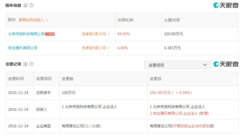Image resolution: width=241 pixels, height=136 pixels.
Task: Open 查看实际控股人 link
Action: pyautogui.click(x=33, y=20)
